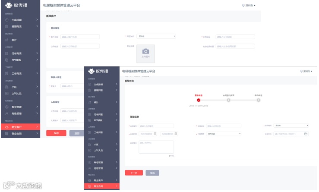Expand PPT模板 chevron in front window
Image resolution: width=319 pixels, height=192 pixels.
tap(117, 120)
